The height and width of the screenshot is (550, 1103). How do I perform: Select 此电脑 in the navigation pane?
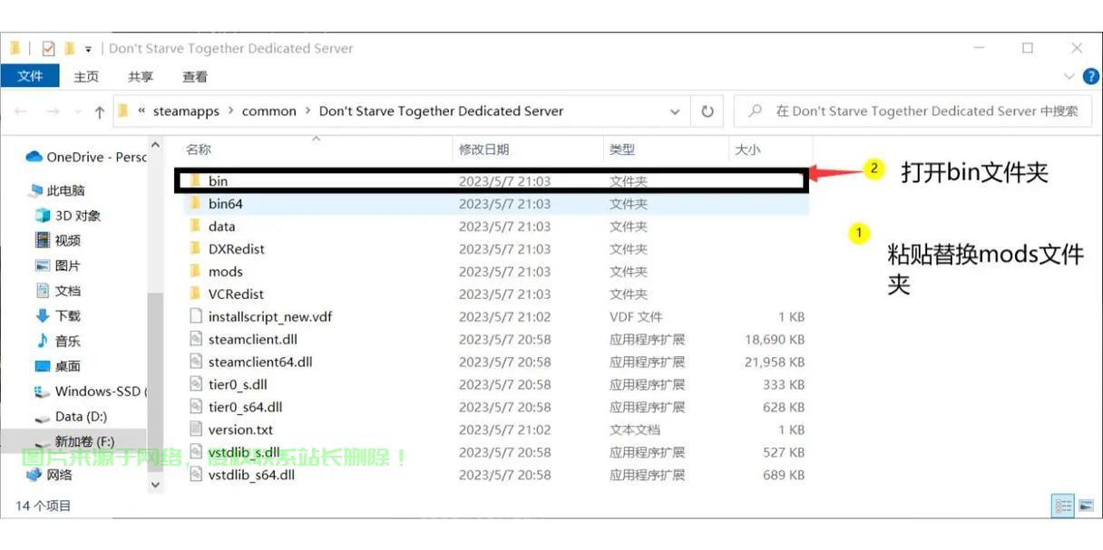click(57, 191)
